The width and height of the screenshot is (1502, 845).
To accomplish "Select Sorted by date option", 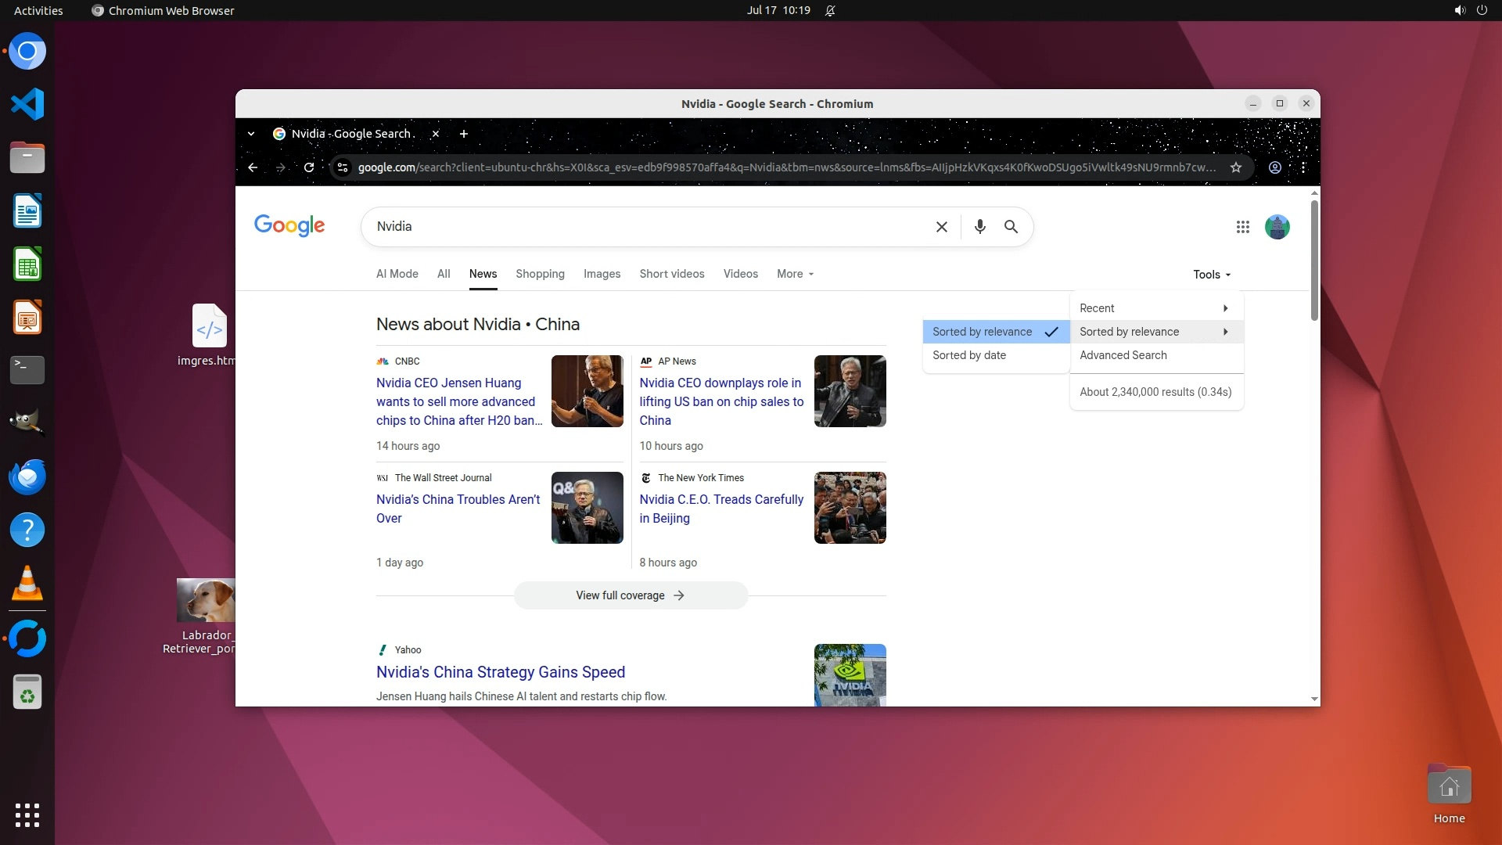I will 969,355.
